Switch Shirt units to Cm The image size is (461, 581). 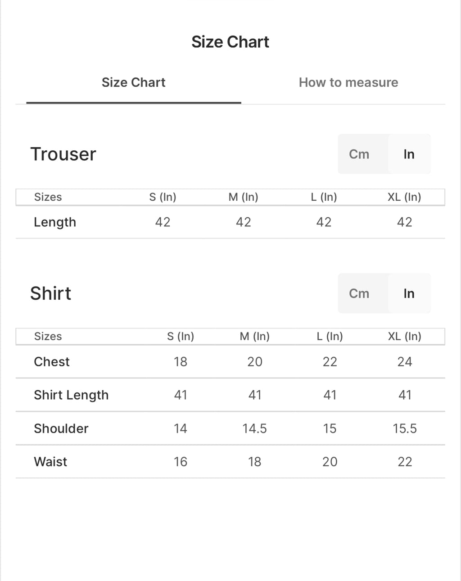[359, 293]
